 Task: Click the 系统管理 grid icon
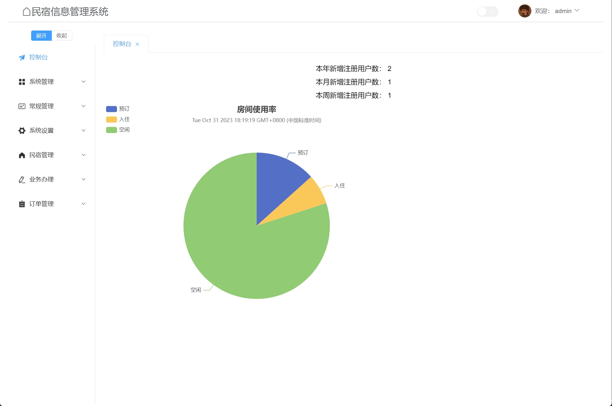pos(22,82)
